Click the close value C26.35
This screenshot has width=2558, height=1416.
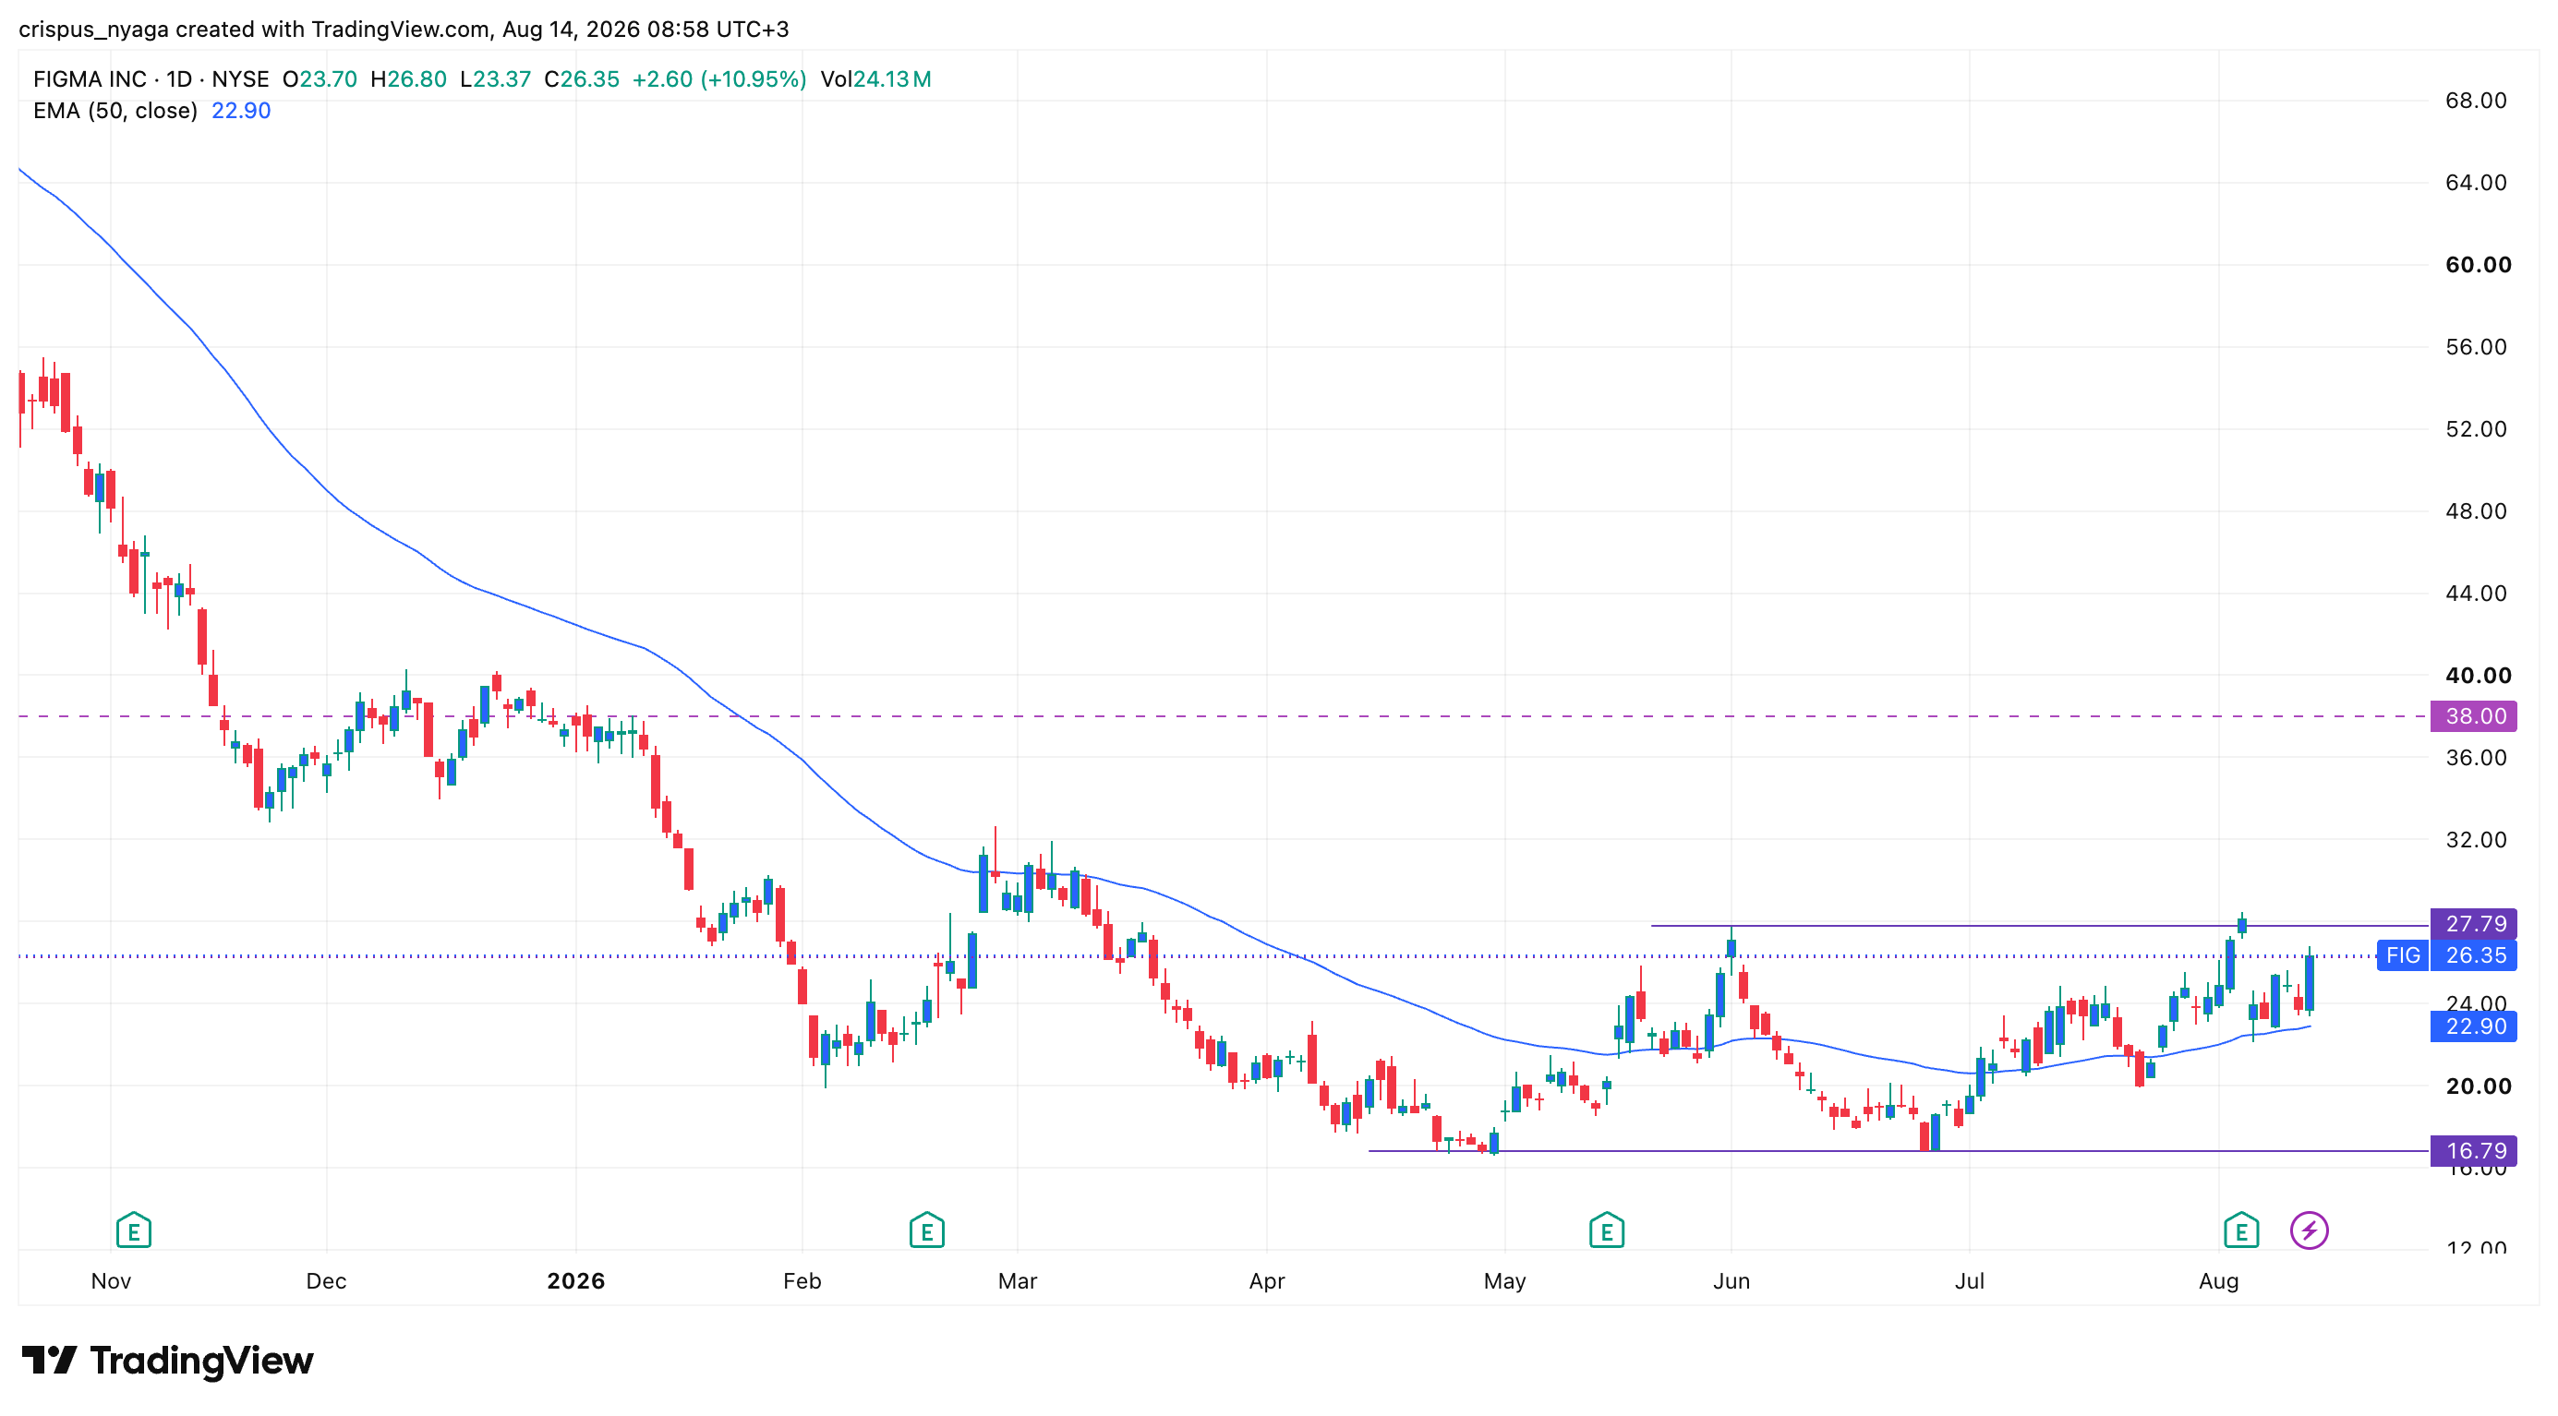582,79
